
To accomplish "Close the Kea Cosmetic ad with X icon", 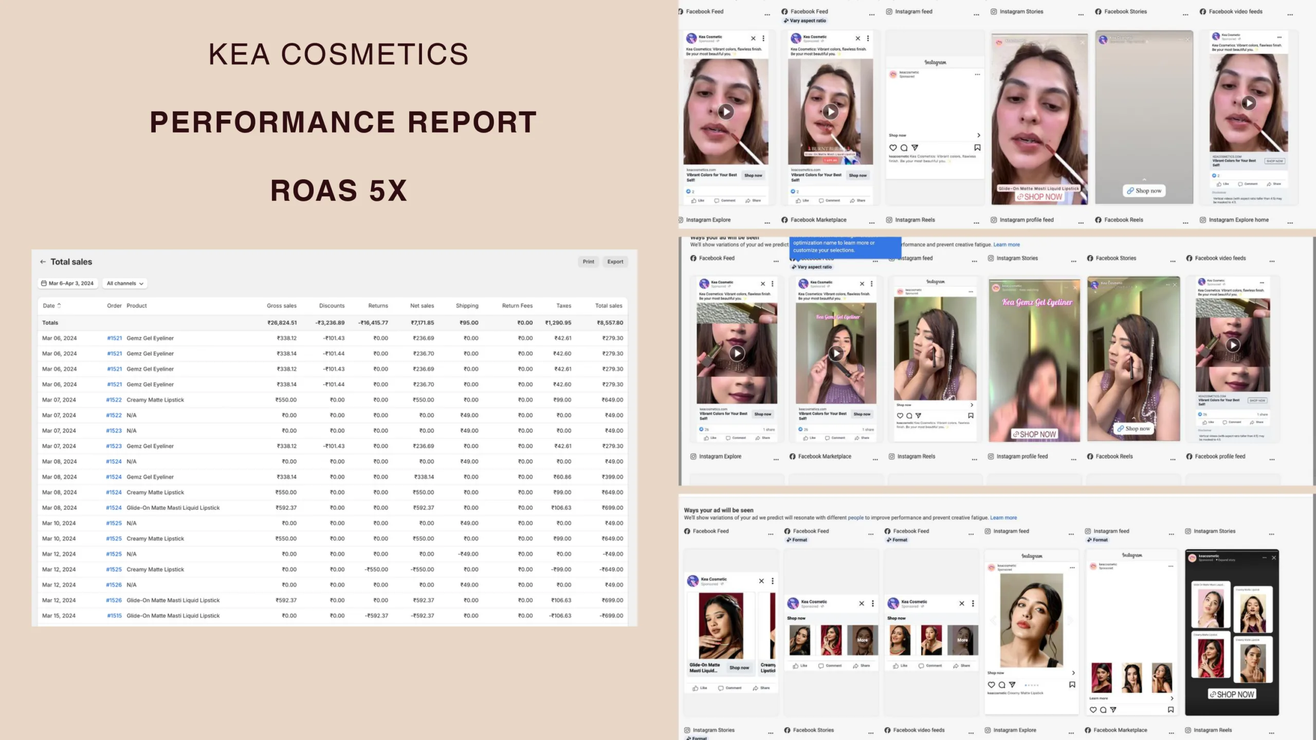I will point(753,39).
